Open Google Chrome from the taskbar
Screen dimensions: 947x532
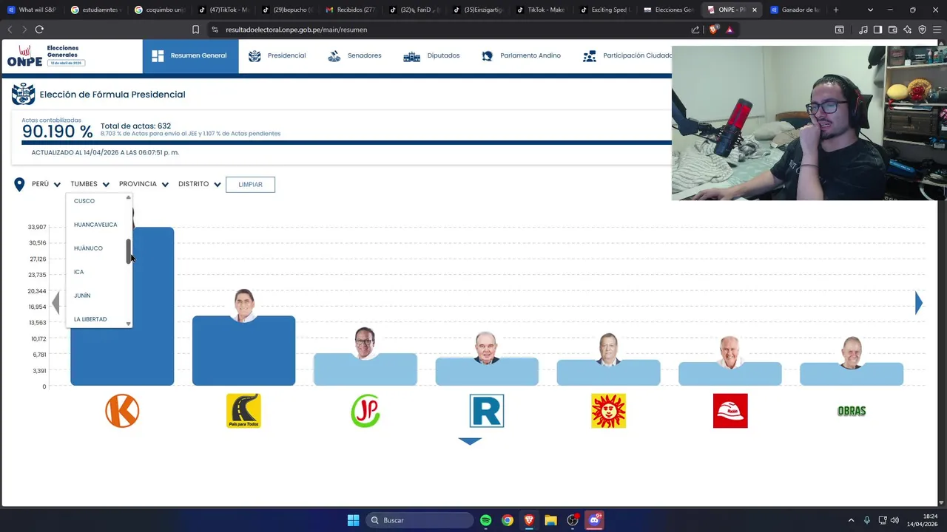pyautogui.click(x=508, y=520)
